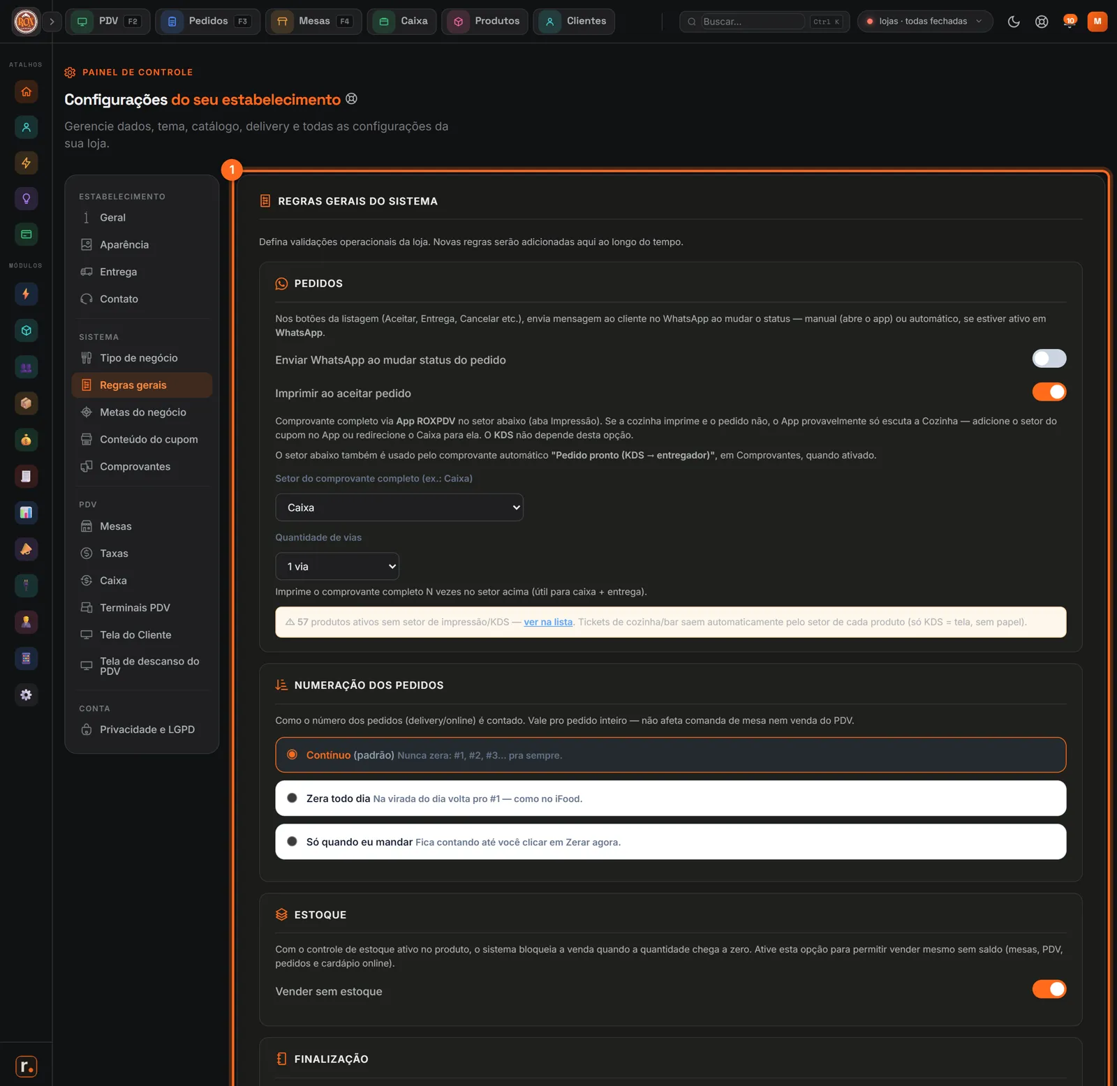
Task: Open the Produtos tab in top bar
Action: pyautogui.click(x=484, y=22)
